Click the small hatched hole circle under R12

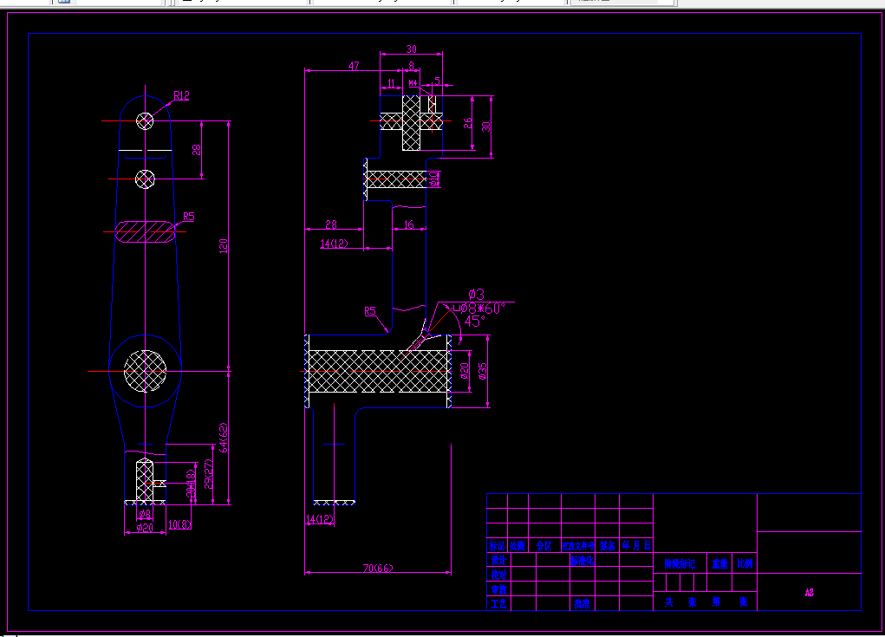pos(145,120)
